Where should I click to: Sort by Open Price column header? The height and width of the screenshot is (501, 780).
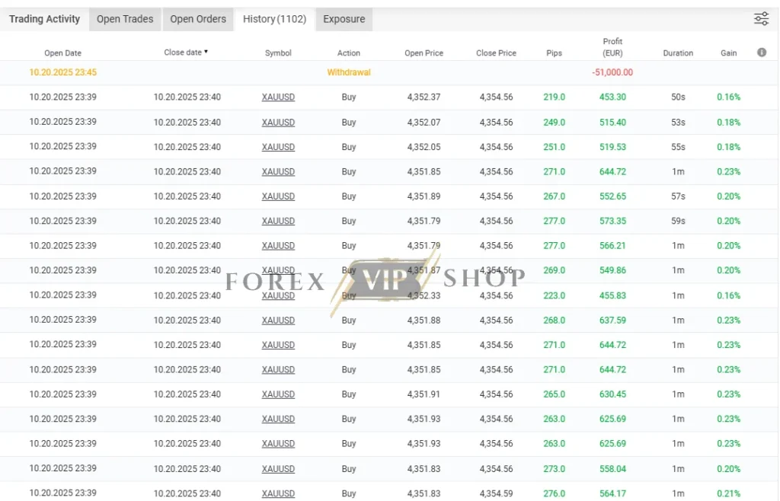pyautogui.click(x=424, y=53)
